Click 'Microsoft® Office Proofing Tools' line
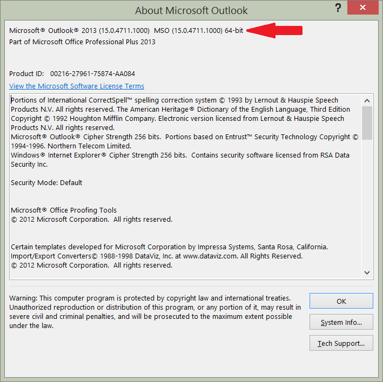This screenshot has width=383, height=382. click(x=64, y=210)
